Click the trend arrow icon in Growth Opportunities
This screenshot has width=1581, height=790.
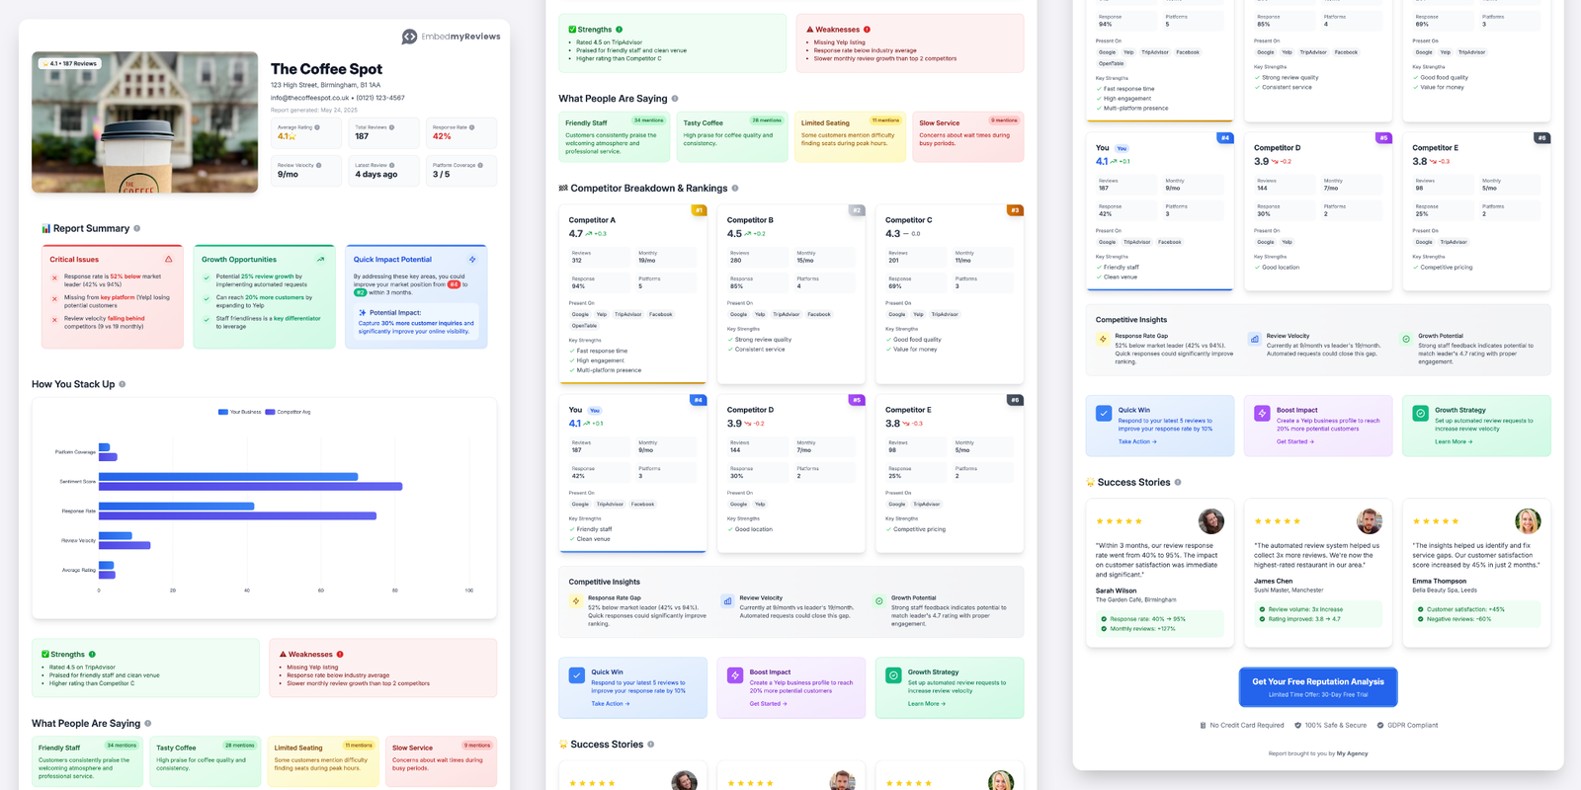(320, 260)
